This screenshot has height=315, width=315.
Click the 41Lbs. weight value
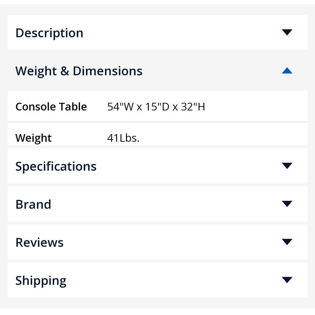coord(123,138)
